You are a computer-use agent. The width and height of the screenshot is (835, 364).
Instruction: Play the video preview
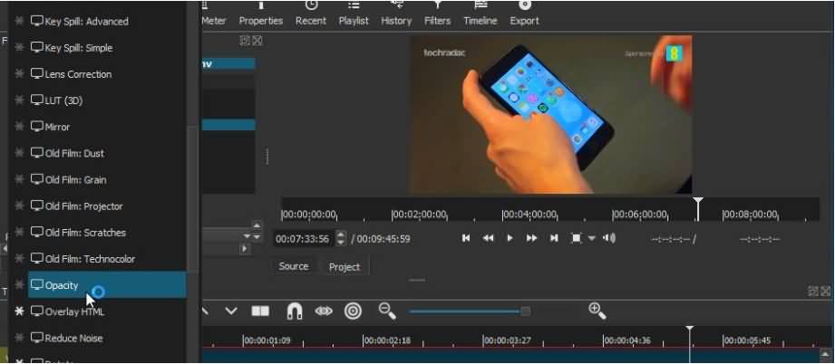click(x=510, y=238)
